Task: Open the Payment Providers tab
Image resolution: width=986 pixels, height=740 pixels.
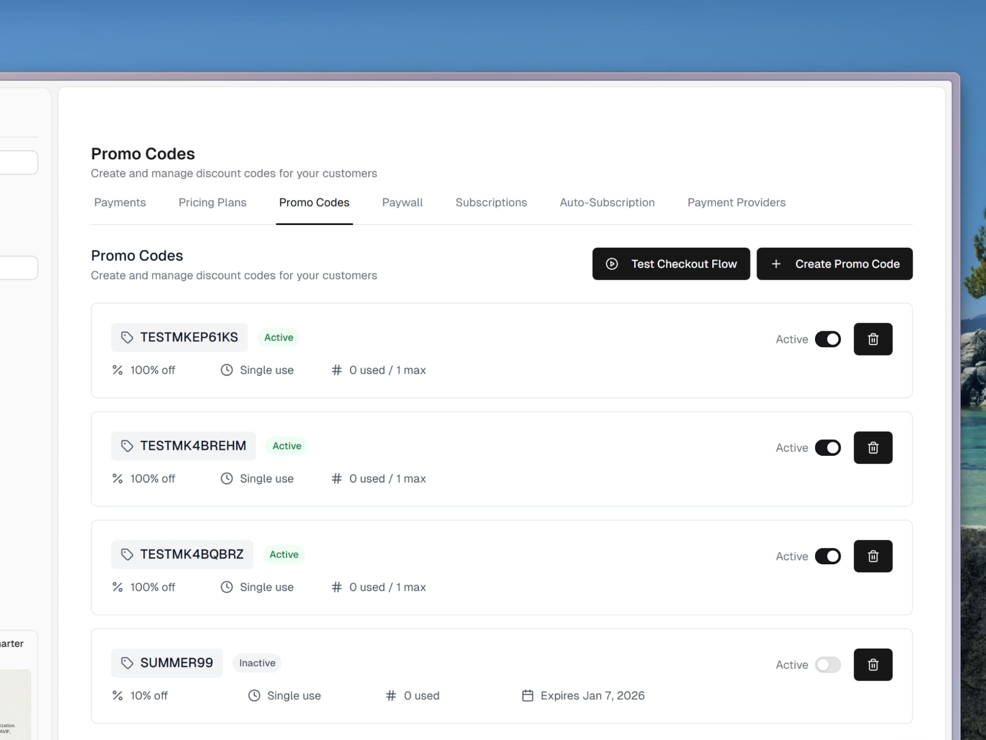Action: [x=736, y=202]
